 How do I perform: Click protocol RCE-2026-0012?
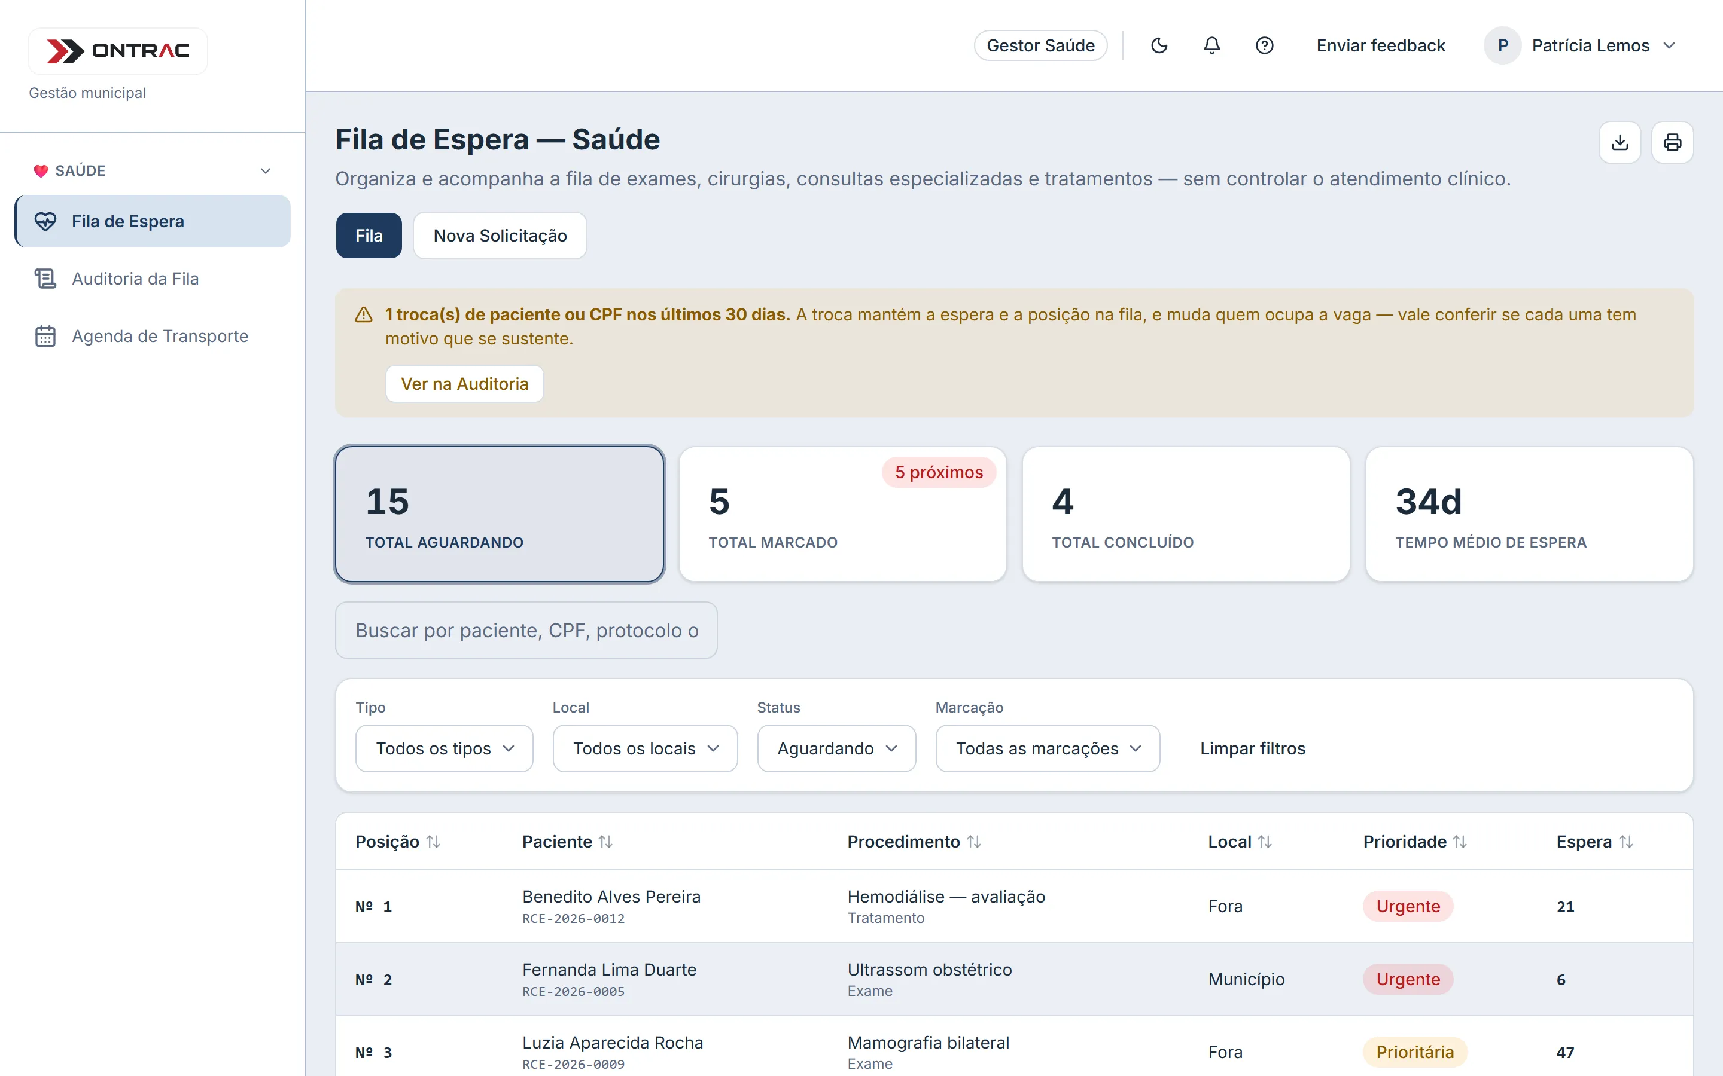[x=573, y=919]
